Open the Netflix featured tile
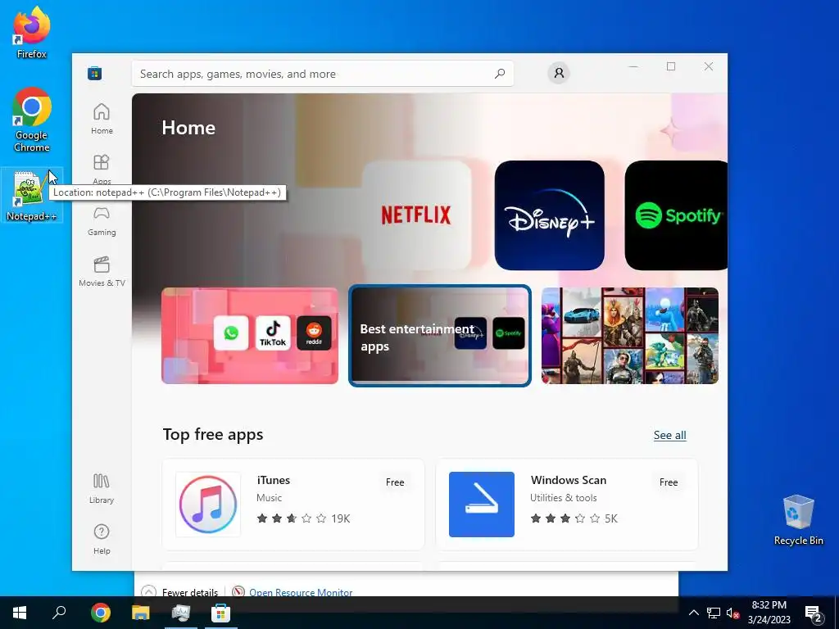The height and width of the screenshot is (629, 839). [416, 215]
